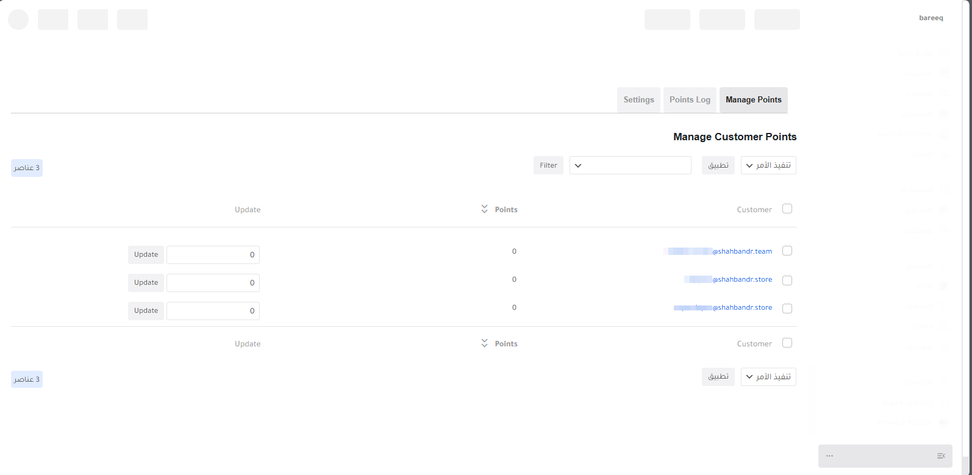The image size is (972, 475).
Task: Expand the empty dropdown next to Filter
Action: [630, 165]
